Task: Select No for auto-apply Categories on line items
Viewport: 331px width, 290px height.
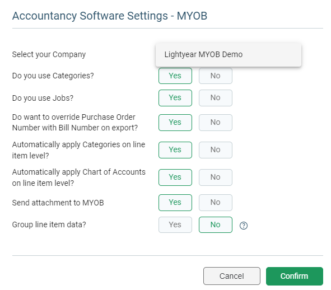Action: pos(216,150)
